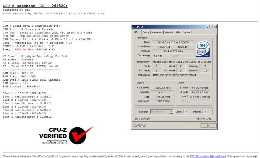Image resolution: width=260 pixels, height=158 pixels.
Task: Click the L1 Code cache field
Action: coord(200,92)
